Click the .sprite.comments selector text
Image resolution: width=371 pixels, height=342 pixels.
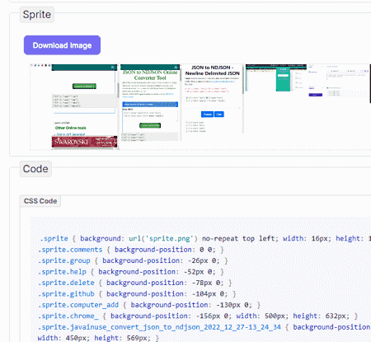[x=70, y=250]
